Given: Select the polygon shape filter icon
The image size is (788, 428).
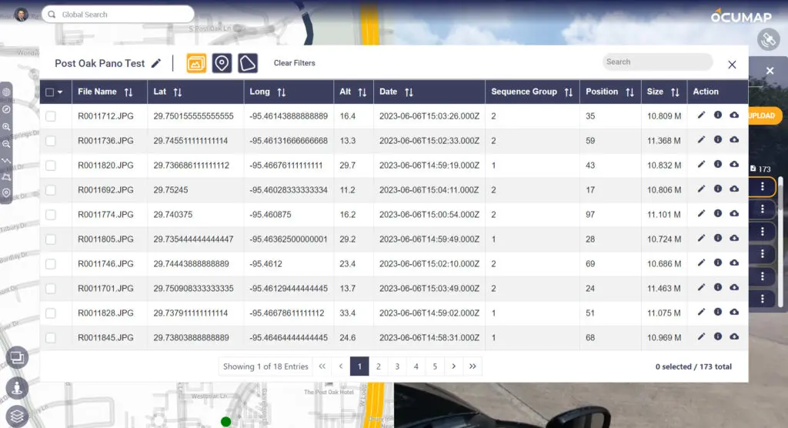Looking at the screenshot, I should tap(247, 63).
